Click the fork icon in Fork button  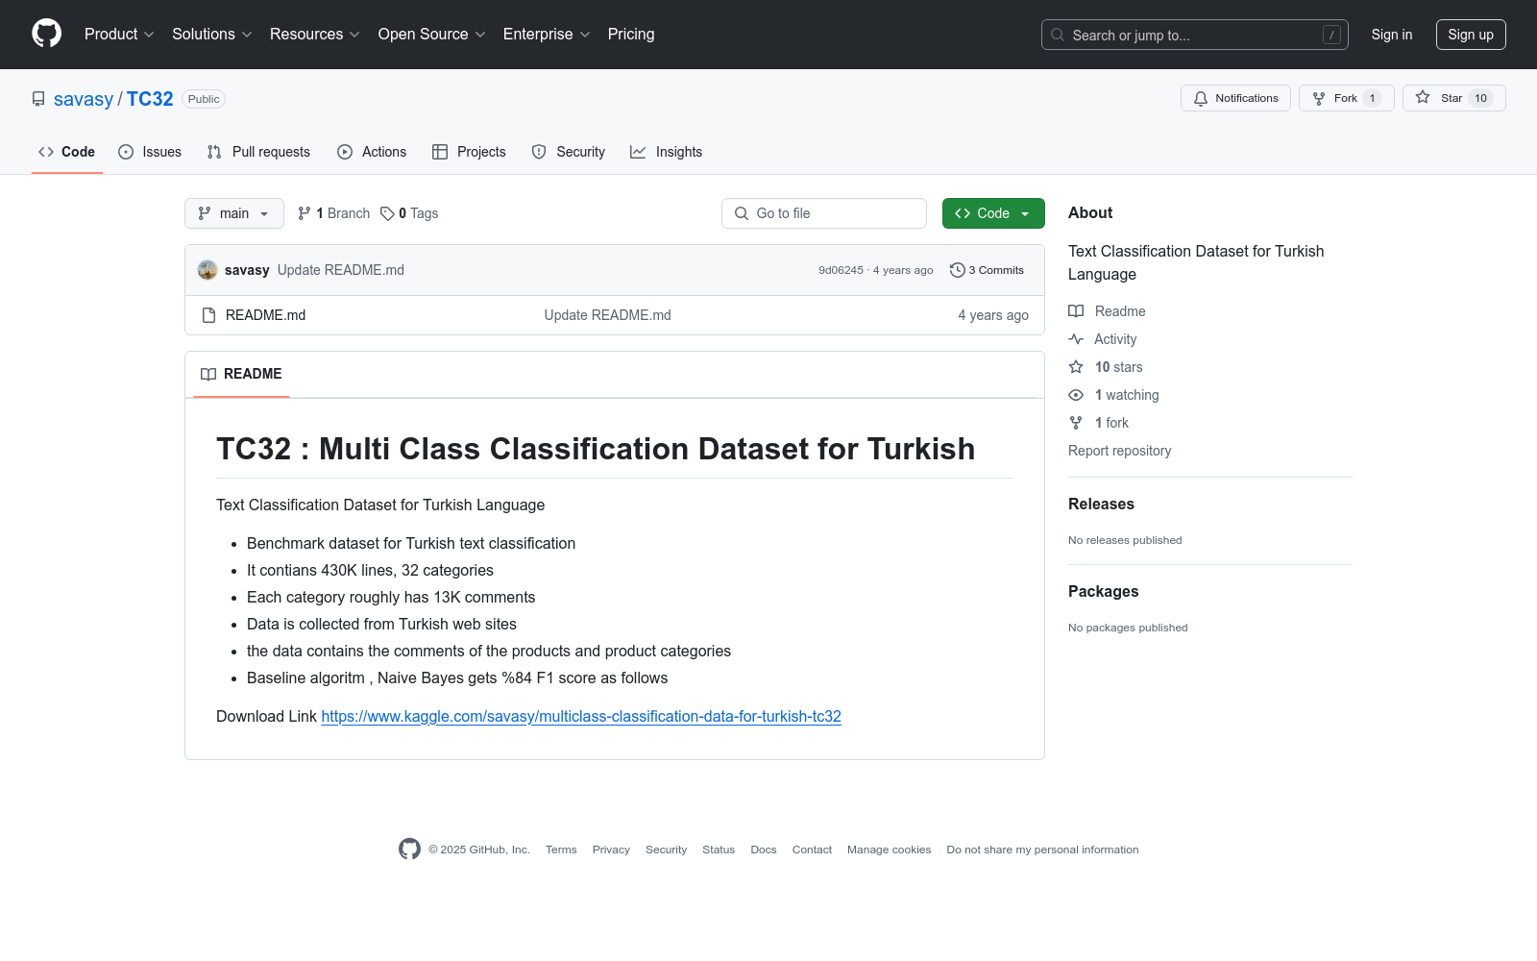click(x=1319, y=98)
